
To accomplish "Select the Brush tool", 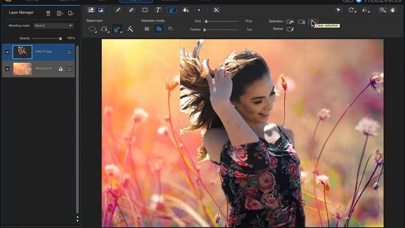I will tap(118, 10).
